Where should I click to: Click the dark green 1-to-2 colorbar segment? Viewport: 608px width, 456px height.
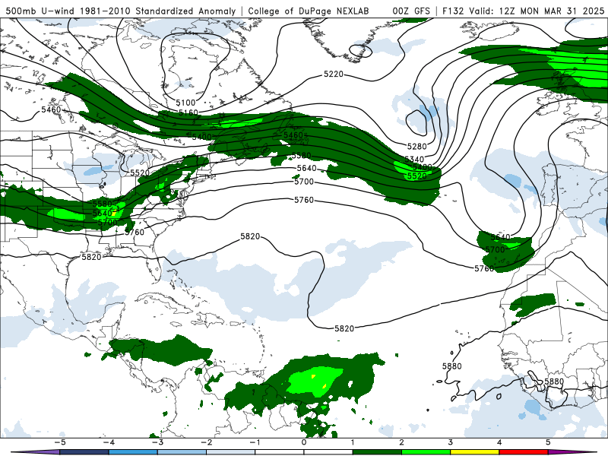click(x=377, y=452)
